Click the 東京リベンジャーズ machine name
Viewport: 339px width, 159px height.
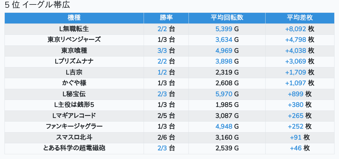tap(74, 40)
